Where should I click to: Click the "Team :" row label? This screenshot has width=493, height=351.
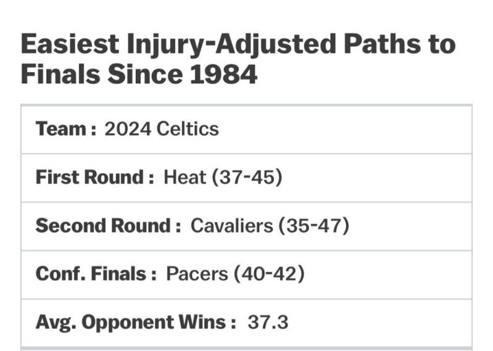[66, 129]
